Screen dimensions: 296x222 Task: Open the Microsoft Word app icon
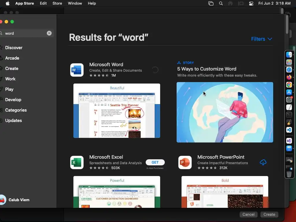click(77, 70)
